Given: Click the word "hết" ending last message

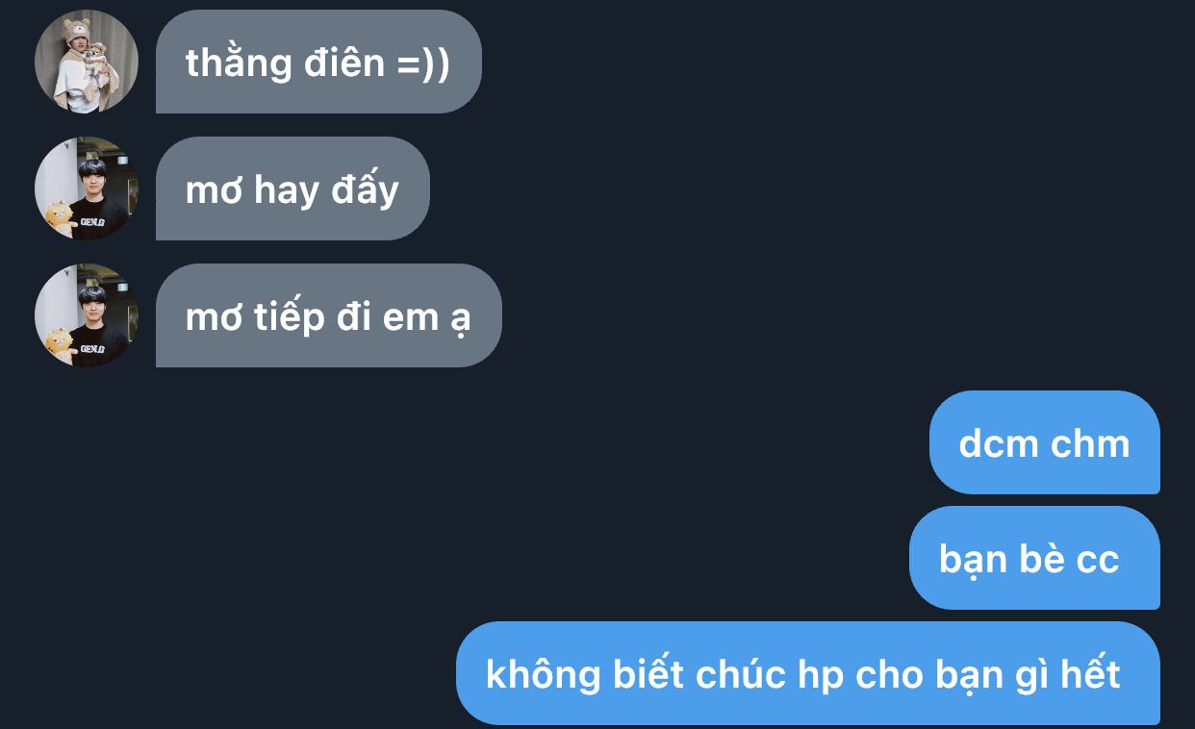Looking at the screenshot, I should [1090, 673].
